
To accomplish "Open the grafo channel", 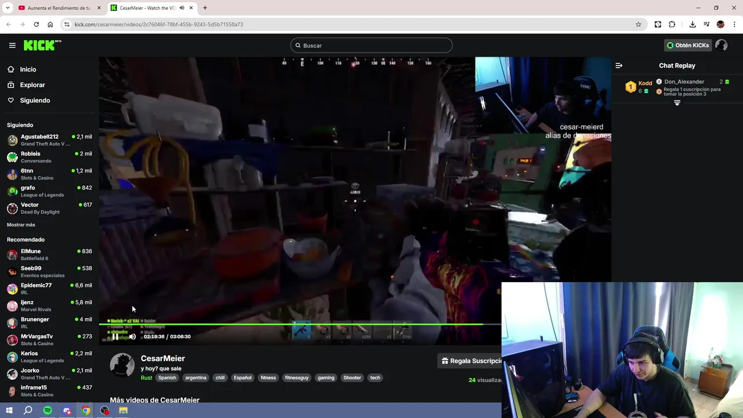I will coord(49,191).
